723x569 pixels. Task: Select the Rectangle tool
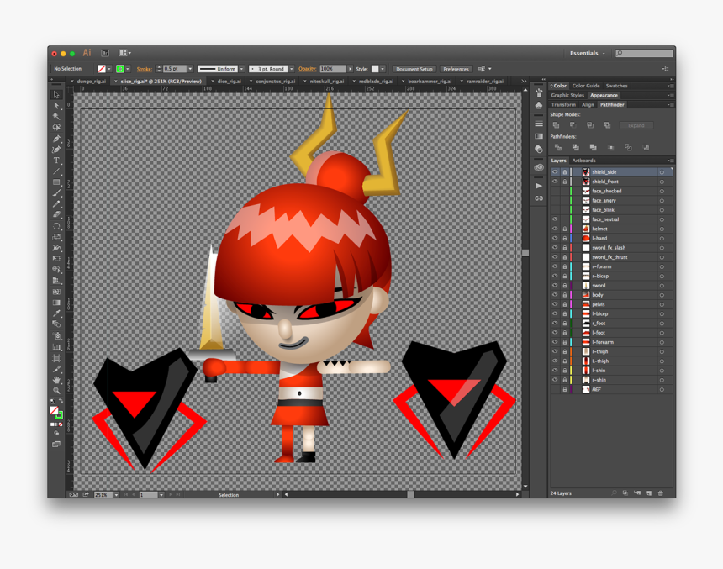[x=56, y=182]
